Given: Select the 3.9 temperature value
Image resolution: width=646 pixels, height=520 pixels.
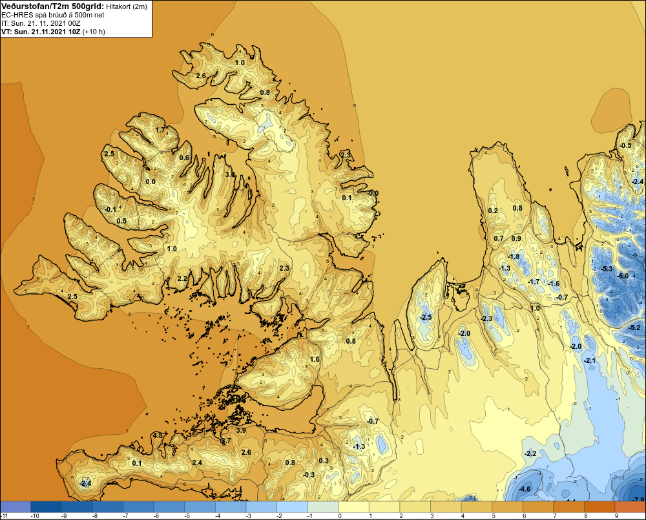Looking at the screenshot, I should click(x=240, y=431).
